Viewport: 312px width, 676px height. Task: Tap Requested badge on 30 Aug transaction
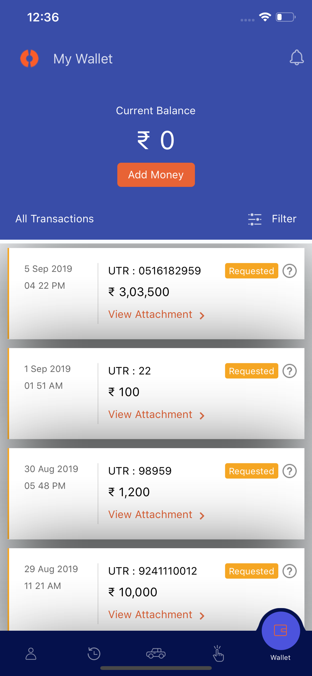point(252,471)
